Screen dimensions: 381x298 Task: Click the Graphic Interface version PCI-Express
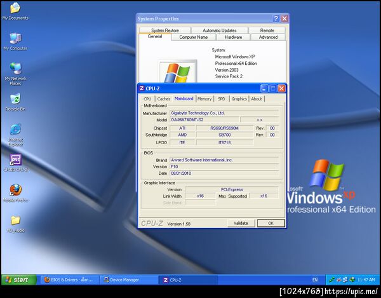point(232,189)
